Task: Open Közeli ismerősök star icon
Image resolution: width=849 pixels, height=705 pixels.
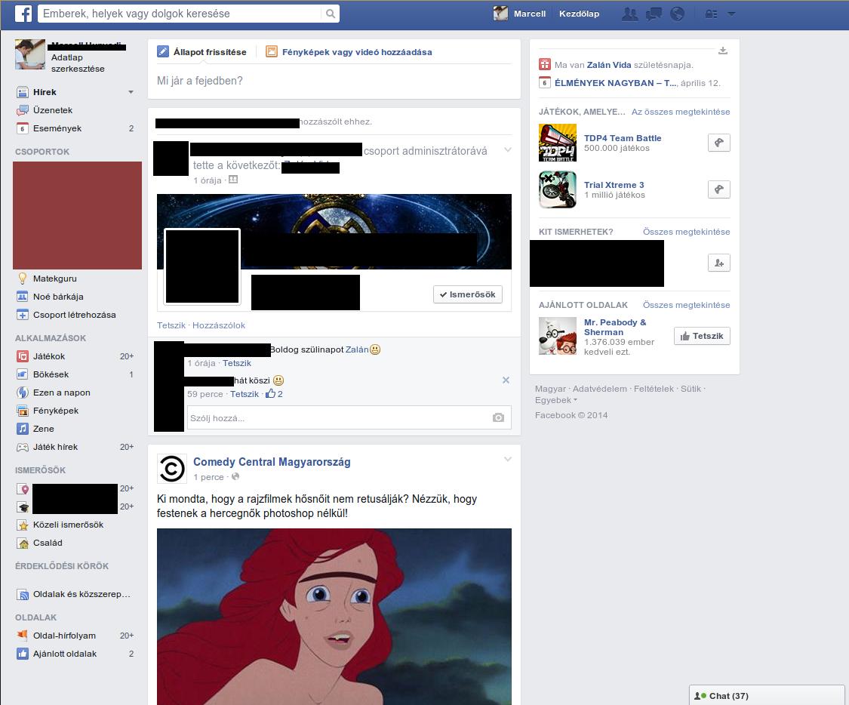Action: pos(22,525)
